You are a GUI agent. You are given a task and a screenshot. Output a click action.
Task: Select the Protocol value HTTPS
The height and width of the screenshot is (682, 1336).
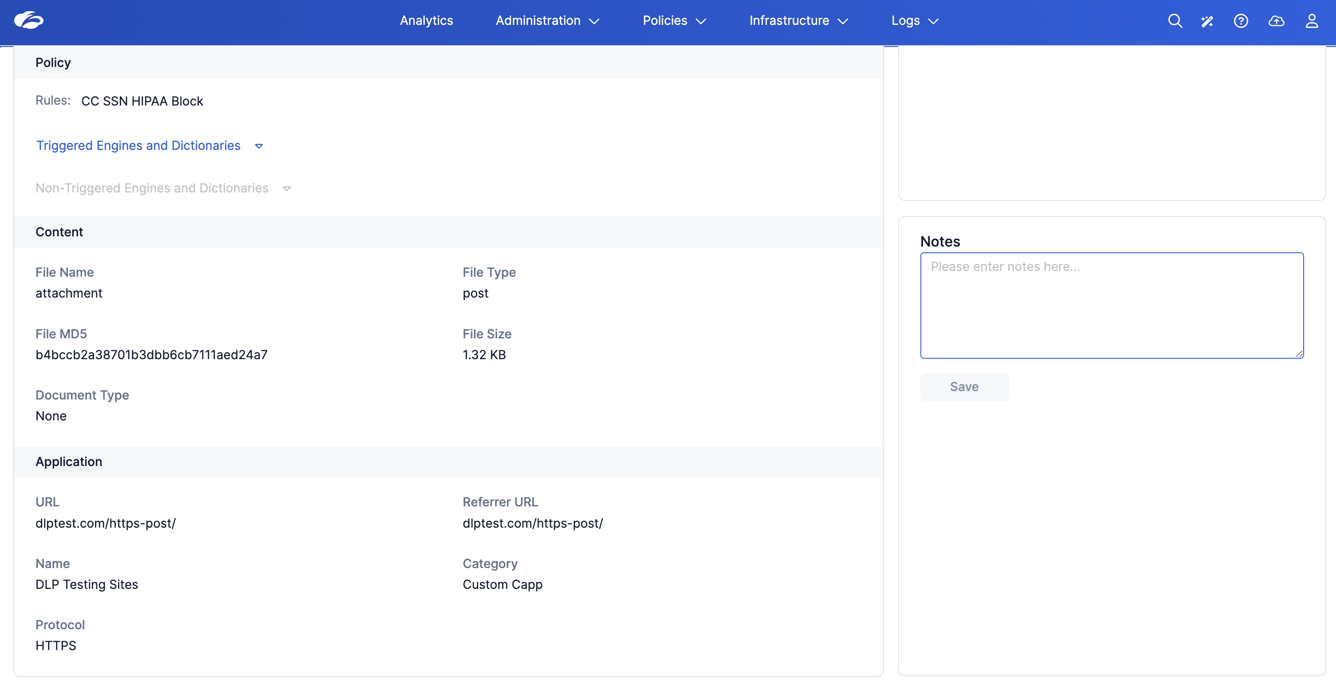coord(56,646)
